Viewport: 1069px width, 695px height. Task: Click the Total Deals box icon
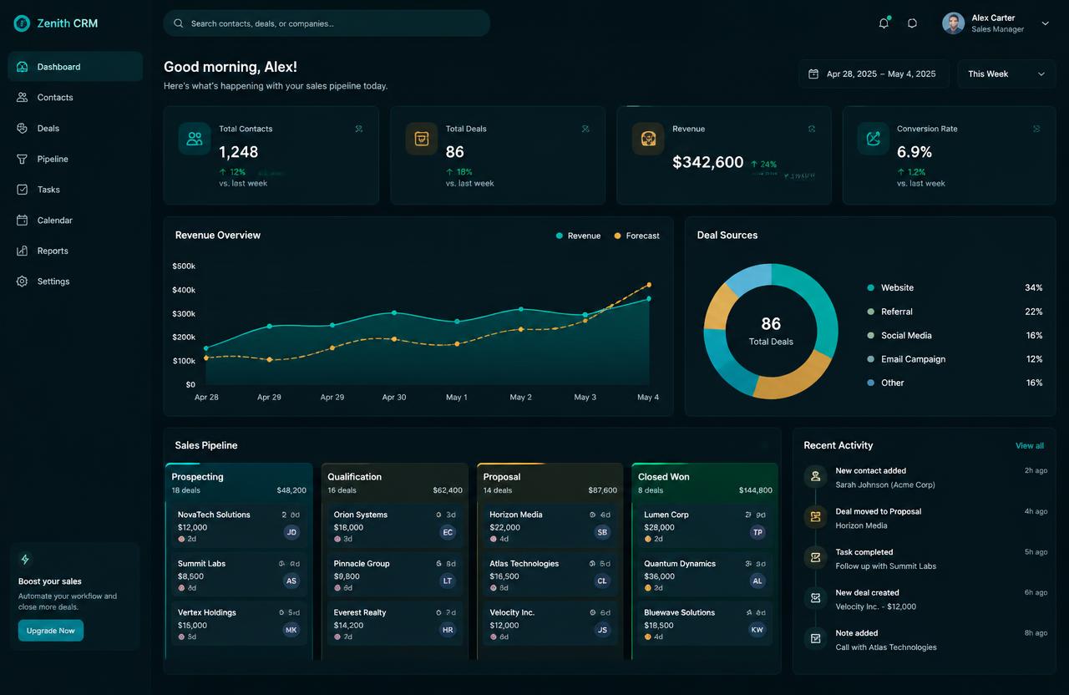point(422,139)
